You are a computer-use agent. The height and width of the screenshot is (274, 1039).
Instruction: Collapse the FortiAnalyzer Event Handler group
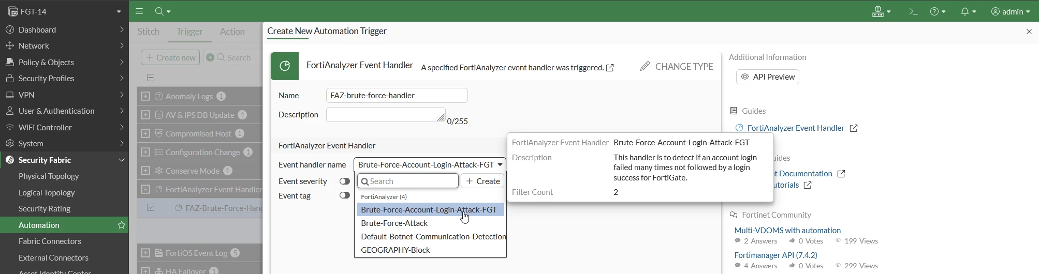pos(145,189)
